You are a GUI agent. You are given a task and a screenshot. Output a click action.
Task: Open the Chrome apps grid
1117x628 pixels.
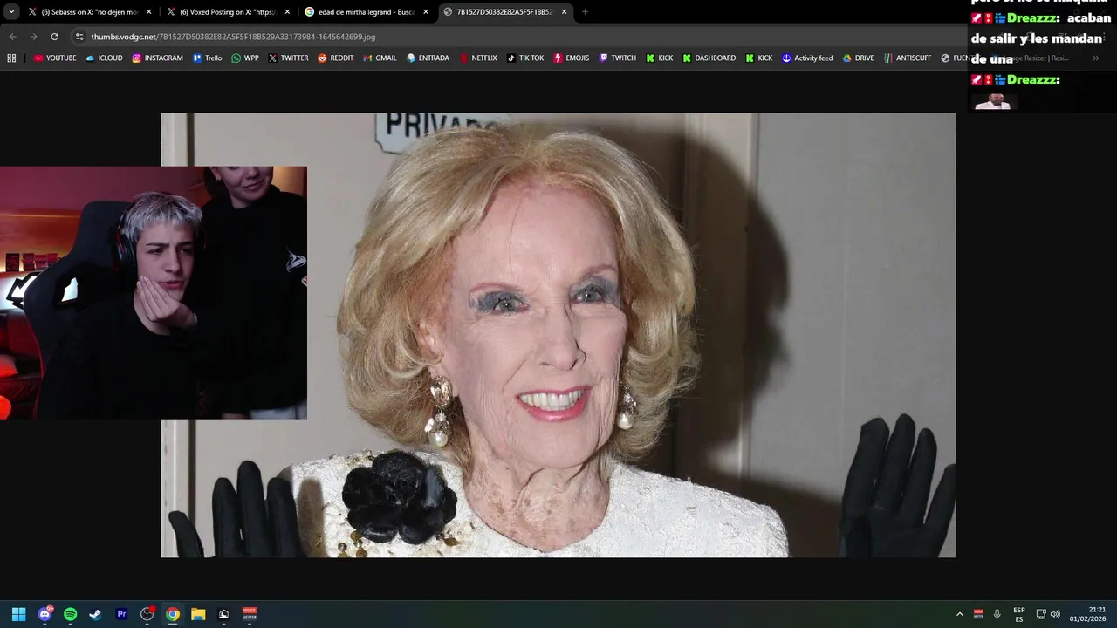(x=11, y=58)
